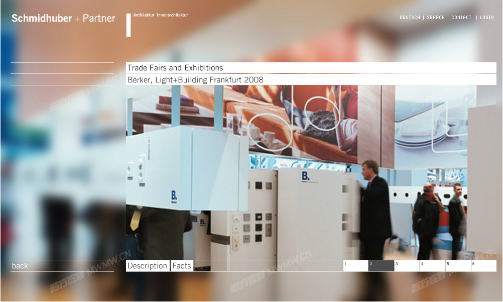The image size is (503, 302).
Task: Open the LOGIN link
Action: pyautogui.click(x=486, y=18)
